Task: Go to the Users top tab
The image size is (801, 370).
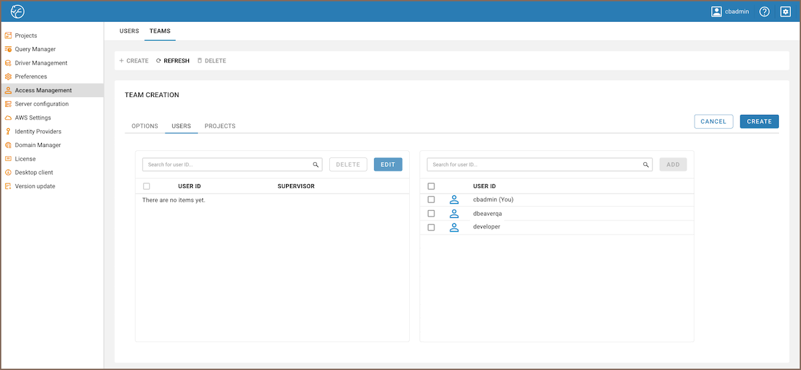Action: [x=129, y=31]
